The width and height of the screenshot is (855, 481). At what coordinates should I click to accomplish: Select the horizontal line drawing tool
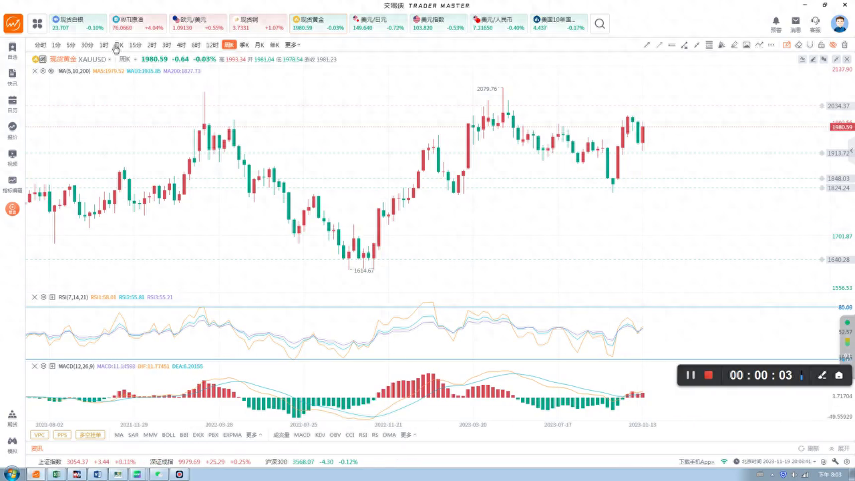tap(672, 45)
